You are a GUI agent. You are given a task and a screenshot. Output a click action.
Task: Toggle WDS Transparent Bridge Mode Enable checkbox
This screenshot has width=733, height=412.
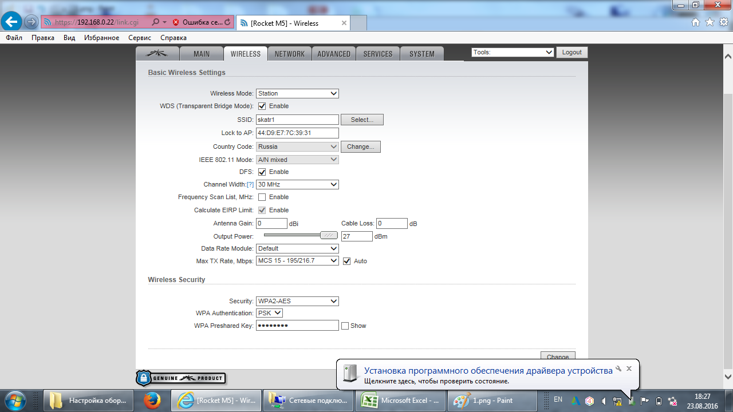(x=262, y=106)
